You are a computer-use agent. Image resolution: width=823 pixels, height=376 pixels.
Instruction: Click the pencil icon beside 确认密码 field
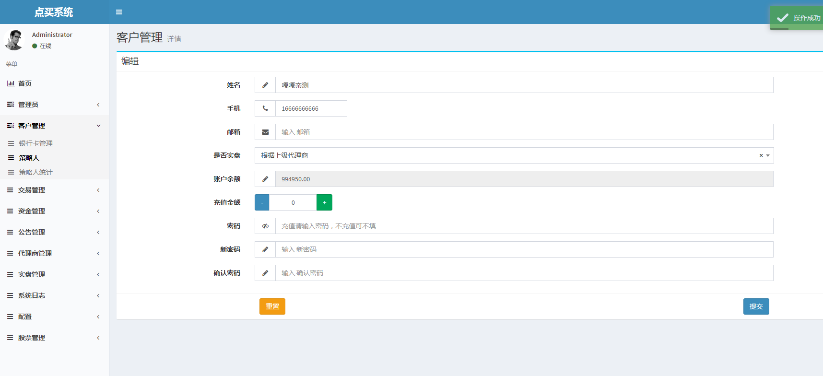pyautogui.click(x=265, y=273)
